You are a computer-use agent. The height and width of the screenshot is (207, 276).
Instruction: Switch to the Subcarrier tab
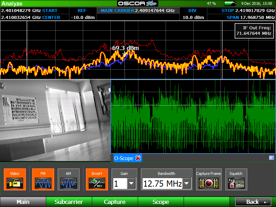click(x=69, y=202)
